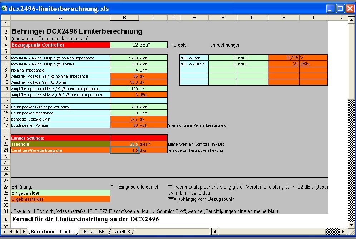356x239 pixels.
Task: Click the Excel document icon in the title bar
Action: click(4, 9)
